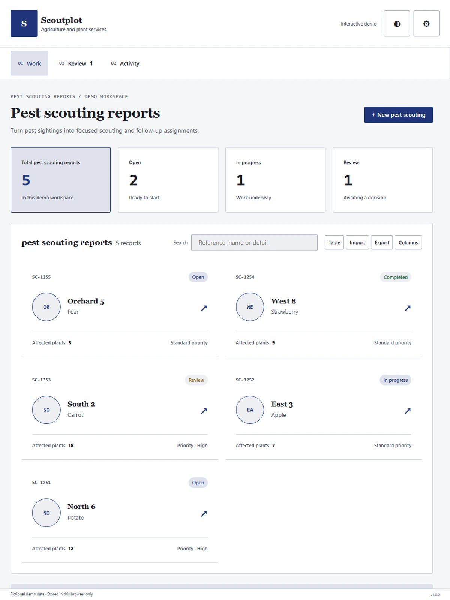Viewport: 450px width, 600px height.
Task: Click reference SC-1252
Action: [245, 380]
